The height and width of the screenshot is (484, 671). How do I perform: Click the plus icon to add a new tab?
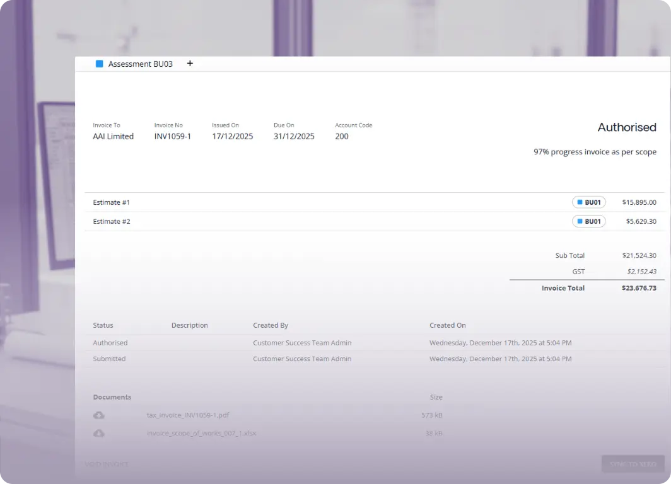(x=190, y=63)
